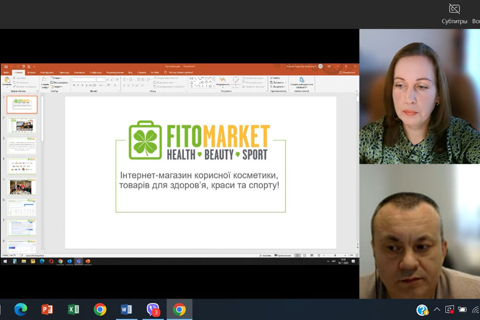Image resolution: width=480 pixels, height=320 pixels.
Task: Open the Переходы ribbon tab
Action: pos(63,73)
